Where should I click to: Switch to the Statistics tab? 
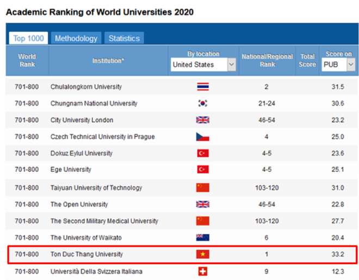124,38
